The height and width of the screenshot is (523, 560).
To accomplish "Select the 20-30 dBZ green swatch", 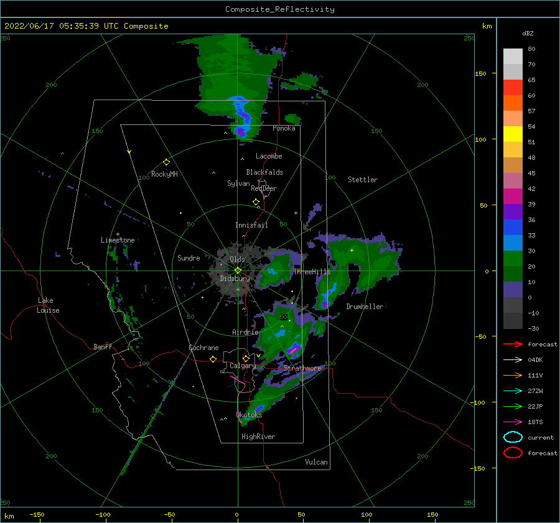I will pyautogui.click(x=513, y=259).
